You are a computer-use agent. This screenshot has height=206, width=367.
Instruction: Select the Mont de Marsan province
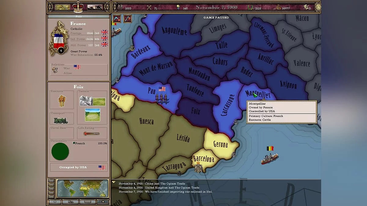(x=156, y=68)
